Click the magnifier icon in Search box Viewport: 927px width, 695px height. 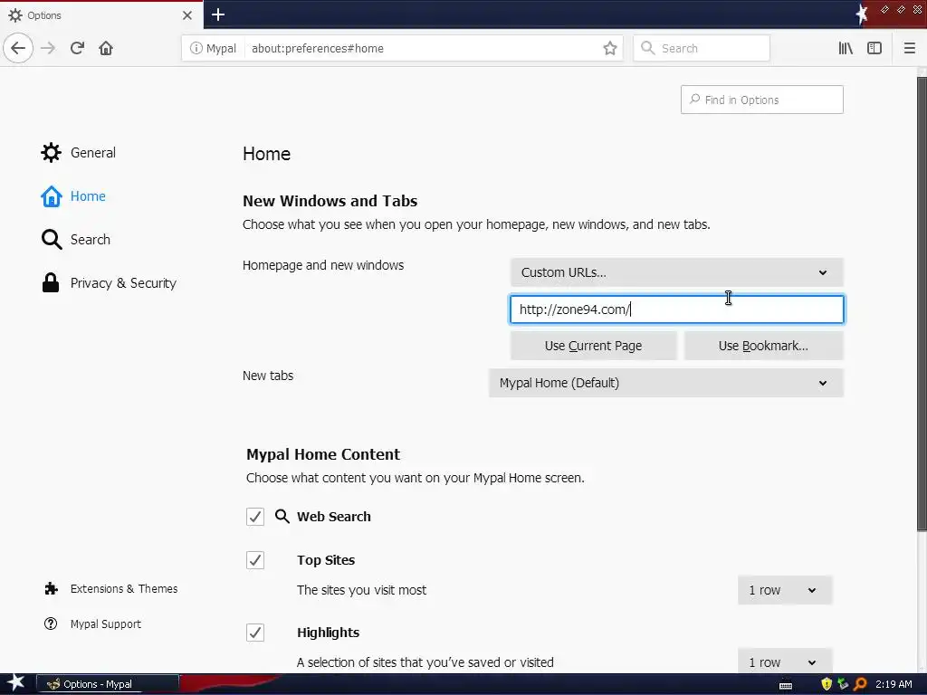[648, 48]
